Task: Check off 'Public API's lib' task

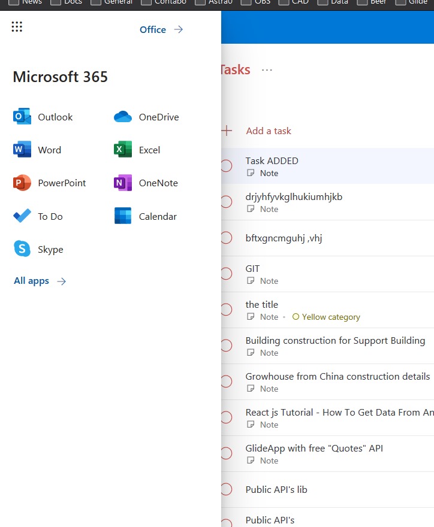Action: [226, 489]
